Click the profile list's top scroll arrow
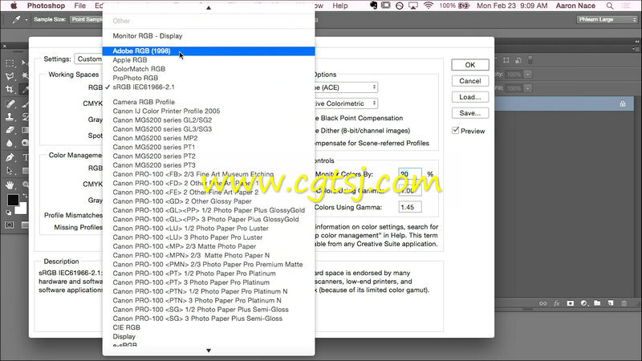 point(209,7)
